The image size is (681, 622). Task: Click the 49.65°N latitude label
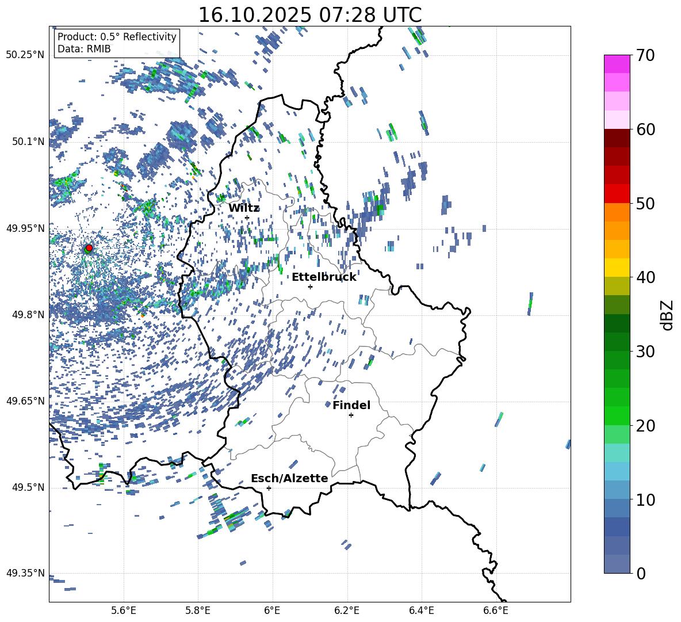tap(25, 400)
